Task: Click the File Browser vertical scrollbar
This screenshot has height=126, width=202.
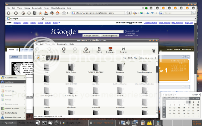Action: 157,88
